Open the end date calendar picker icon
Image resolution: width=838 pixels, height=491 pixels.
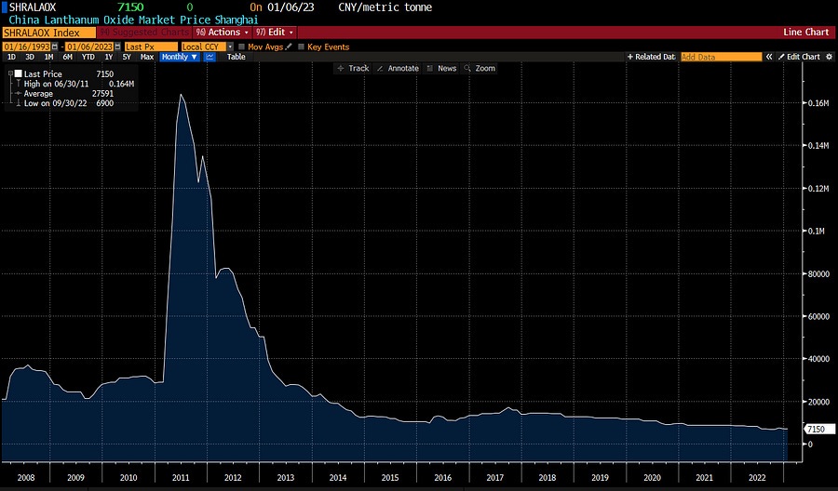pyautogui.click(x=117, y=47)
